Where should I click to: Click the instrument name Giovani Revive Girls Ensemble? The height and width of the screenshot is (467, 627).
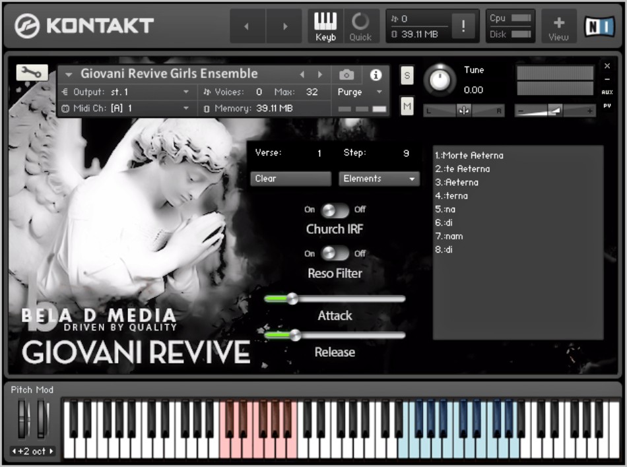pos(169,73)
